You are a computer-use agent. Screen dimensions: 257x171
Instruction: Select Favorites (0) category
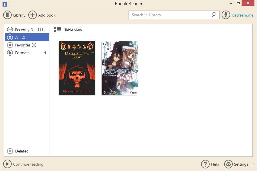pyautogui.click(x=27, y=45)
